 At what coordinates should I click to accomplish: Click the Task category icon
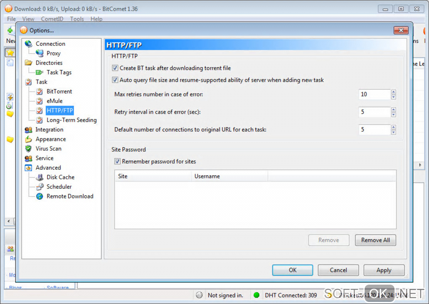click(x=29, y=82)
